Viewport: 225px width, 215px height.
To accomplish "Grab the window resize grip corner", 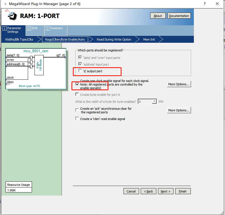I will pyautogui.click(x=222, y=213).
